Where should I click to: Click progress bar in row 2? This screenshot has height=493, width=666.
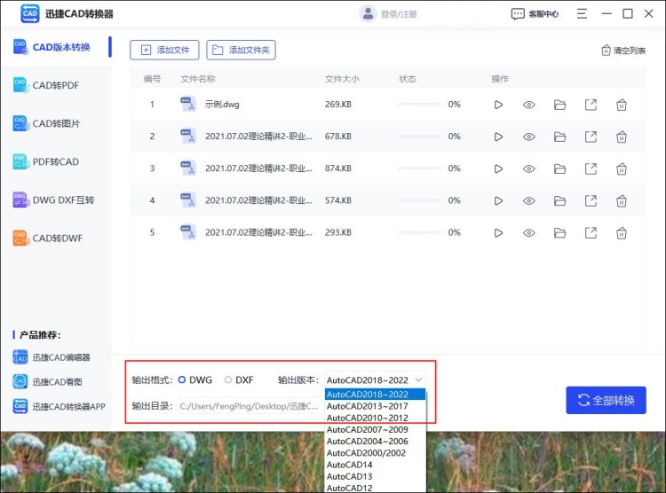tap(420, 137)
